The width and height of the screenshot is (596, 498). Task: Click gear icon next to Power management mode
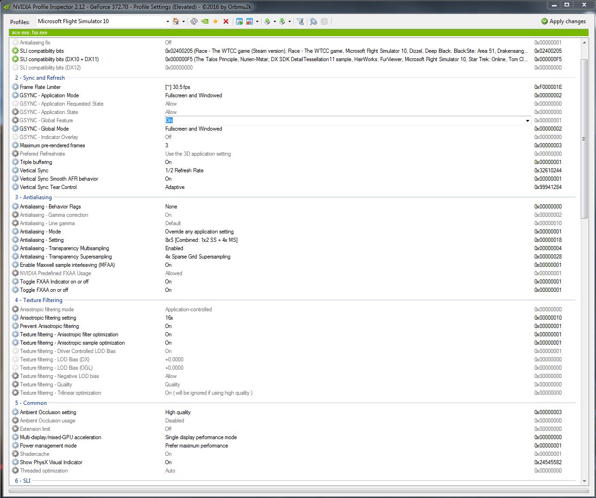pyautogui.click(x=15, y=446)
